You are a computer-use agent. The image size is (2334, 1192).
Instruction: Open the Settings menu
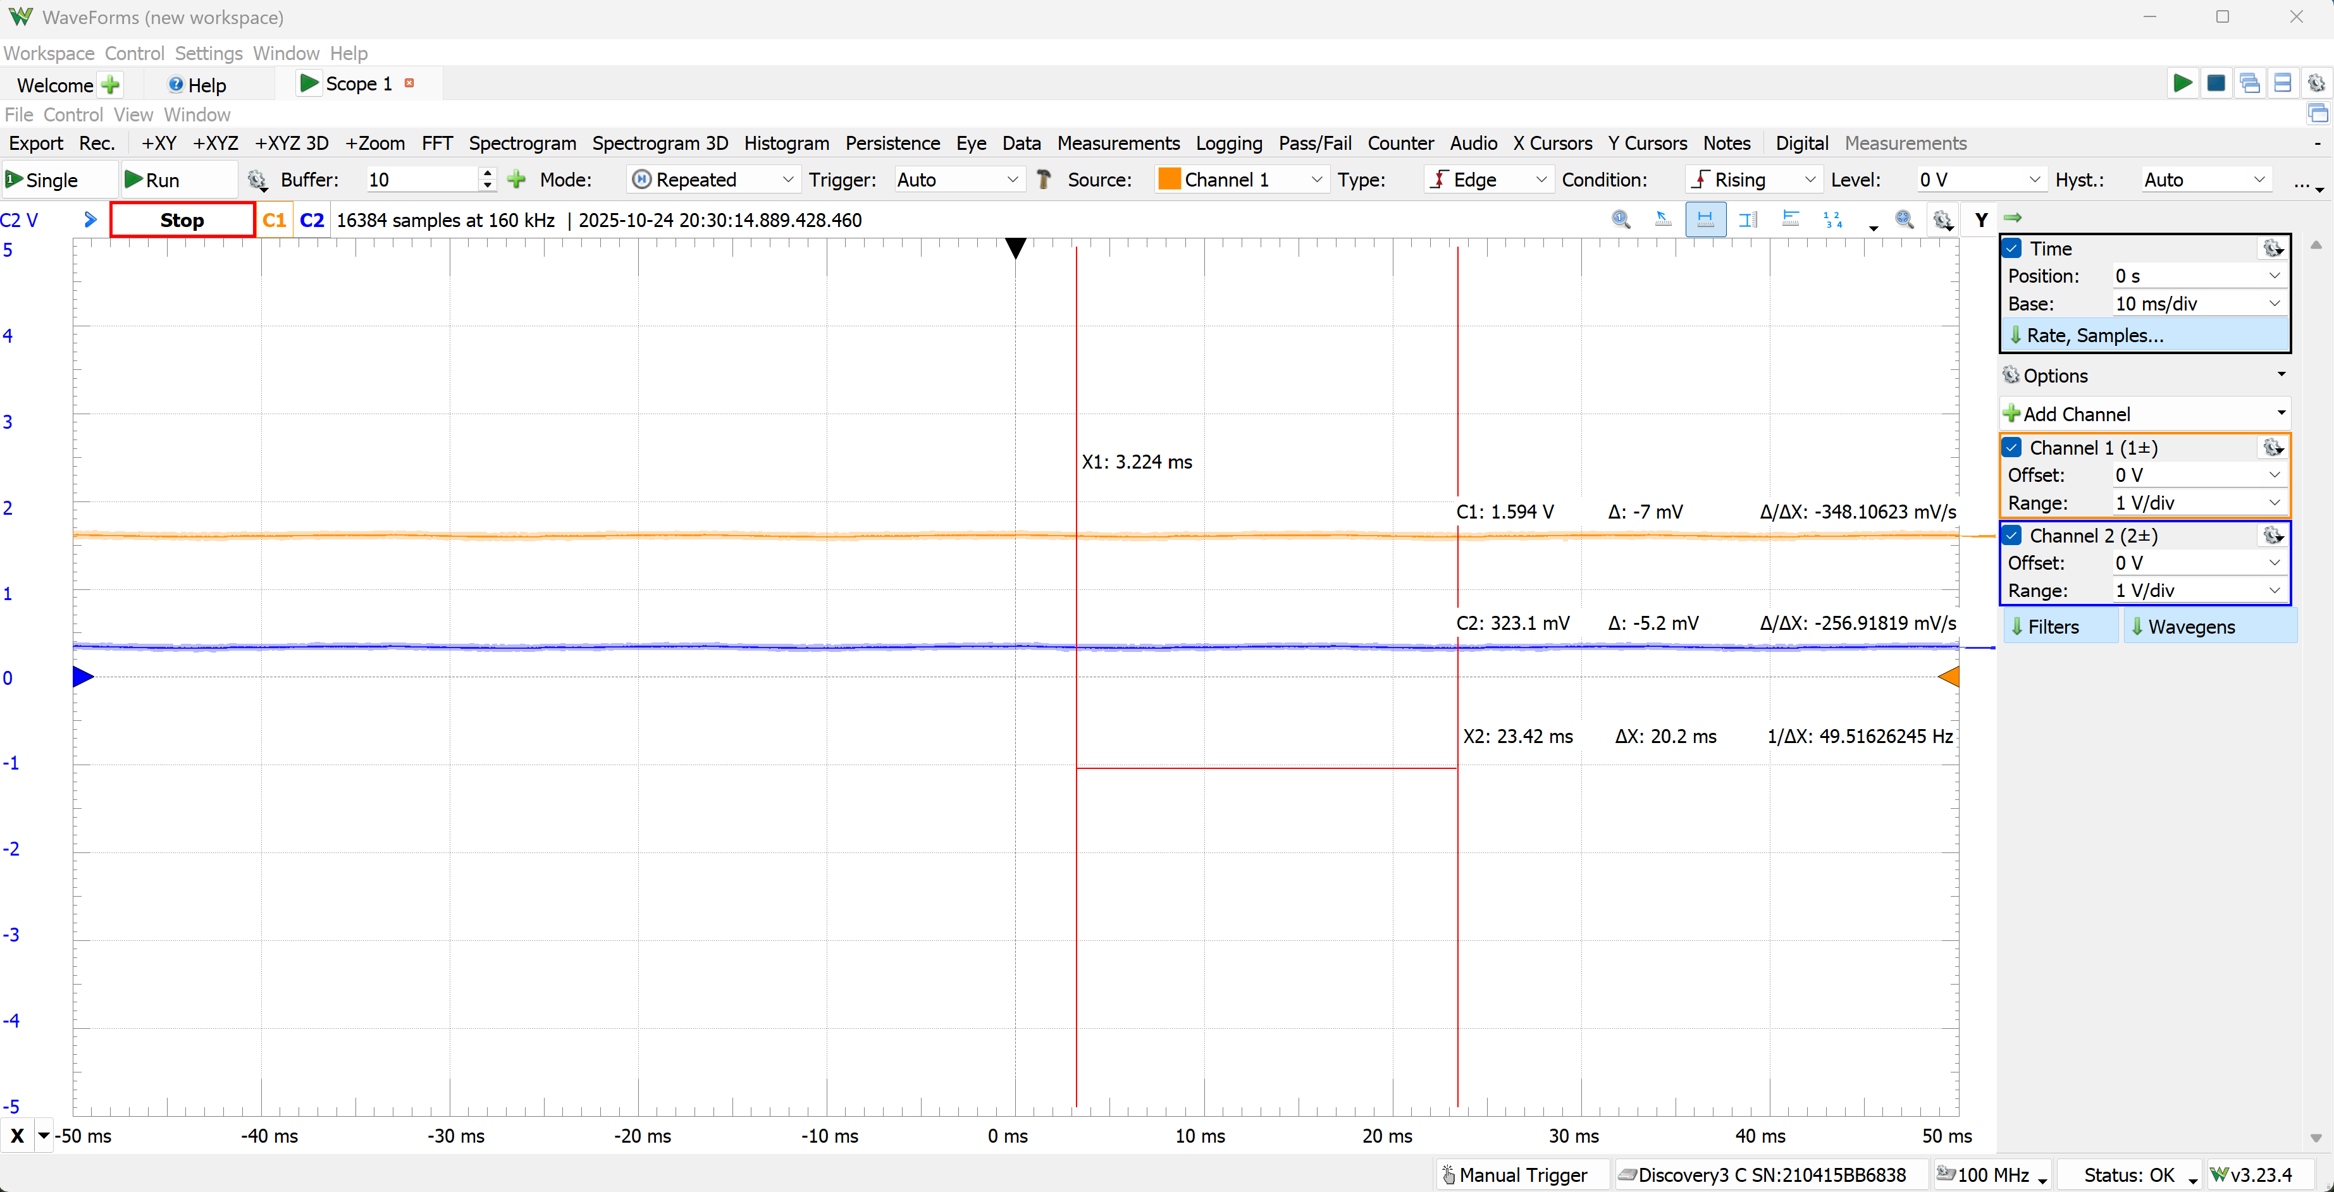point(208,54)
